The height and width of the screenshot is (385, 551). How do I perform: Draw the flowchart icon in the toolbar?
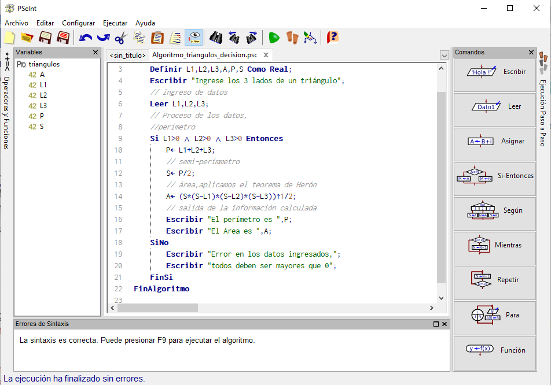310,38
